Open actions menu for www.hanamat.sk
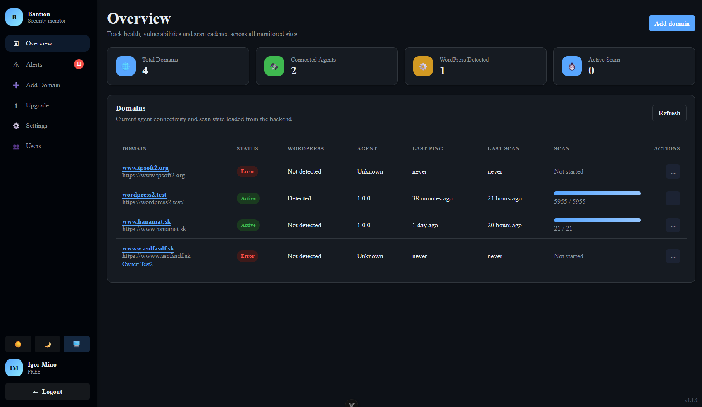 tap(673, 225)
